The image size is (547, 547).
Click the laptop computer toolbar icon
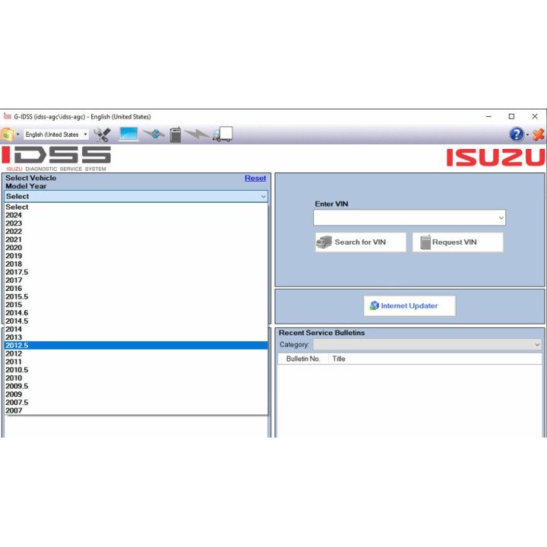(128, 134)
